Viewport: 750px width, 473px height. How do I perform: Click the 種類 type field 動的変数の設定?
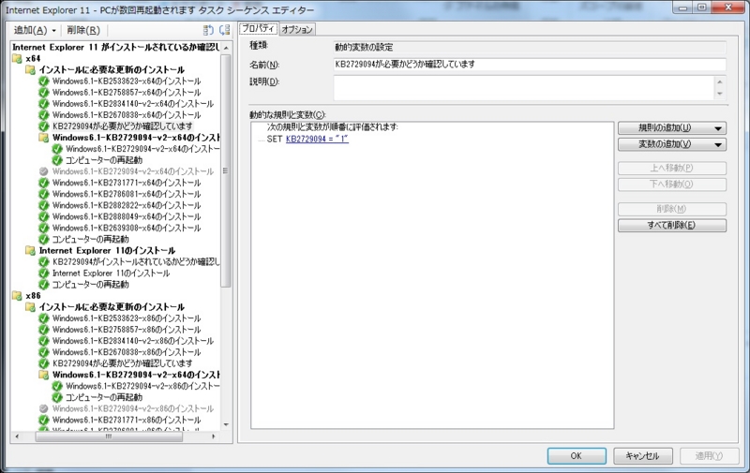530,47
